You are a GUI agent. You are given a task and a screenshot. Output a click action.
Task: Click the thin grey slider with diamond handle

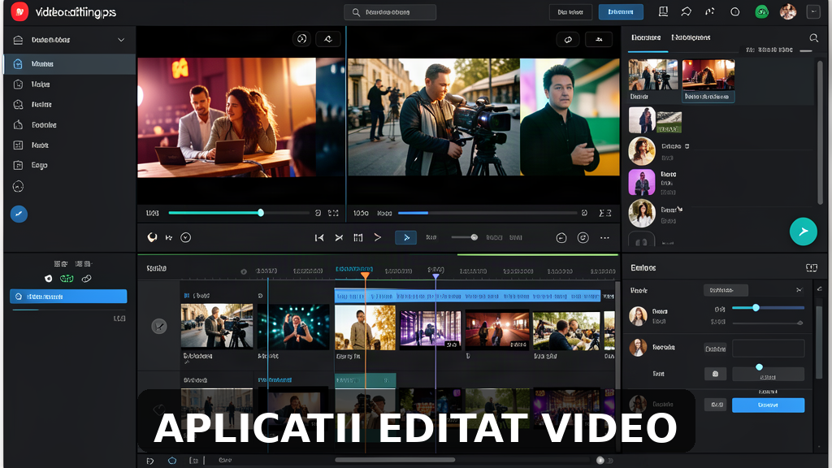[x=768, y=323]
